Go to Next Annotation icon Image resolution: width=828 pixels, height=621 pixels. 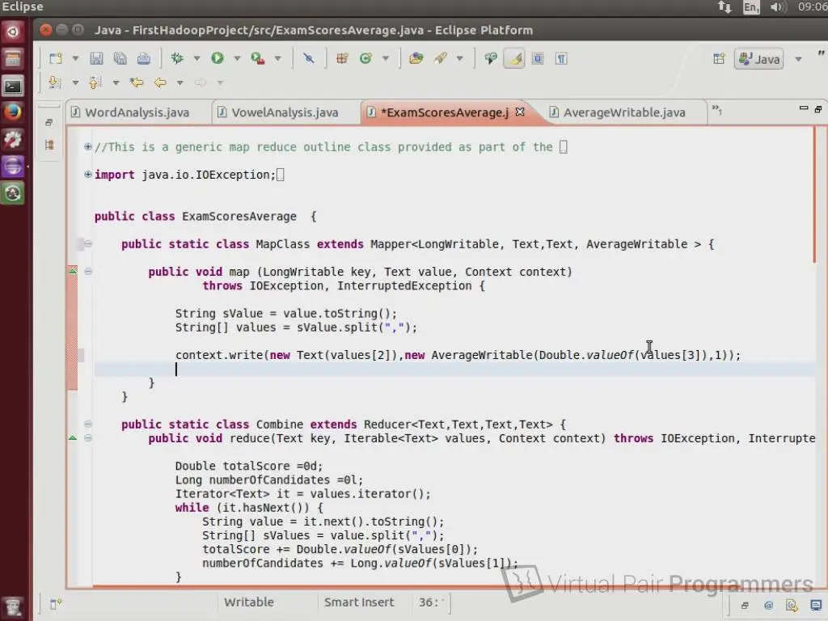54,82
